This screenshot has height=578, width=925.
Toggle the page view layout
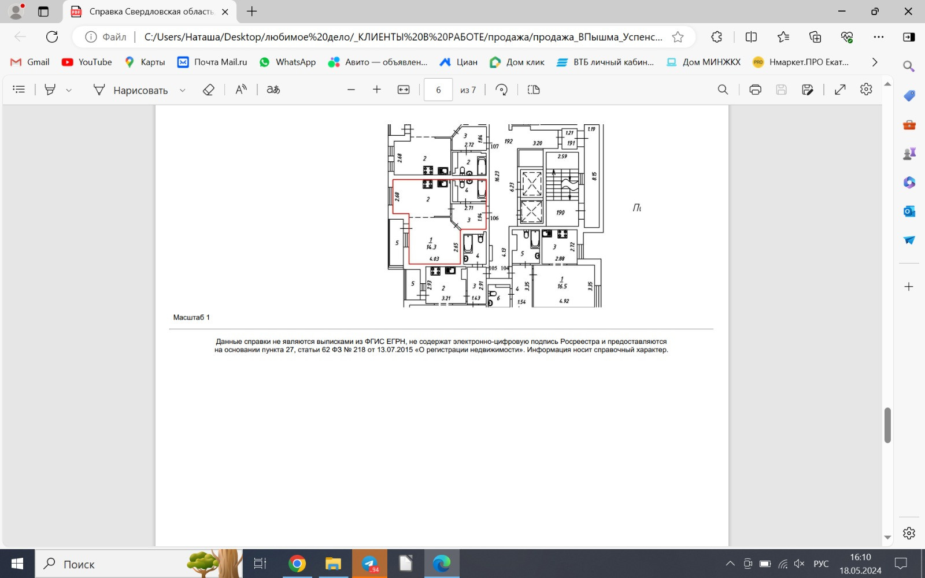tap(534, 90)
